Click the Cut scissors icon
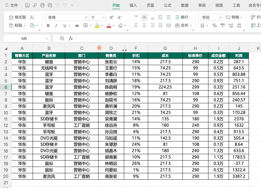Viewport: 261px width, 188px height. (x=32, y=17)
